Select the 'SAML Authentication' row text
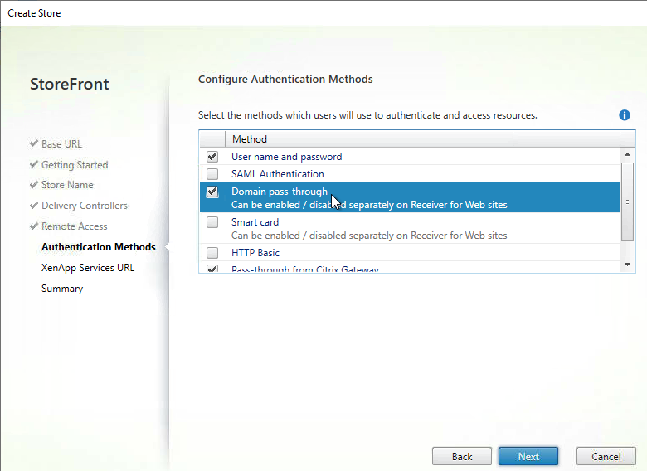The width and height of the screenshot is (647, 471). [278, 174]
